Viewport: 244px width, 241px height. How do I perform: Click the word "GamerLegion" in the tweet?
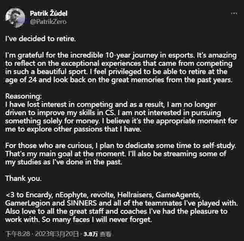click(x=27, y=203)
